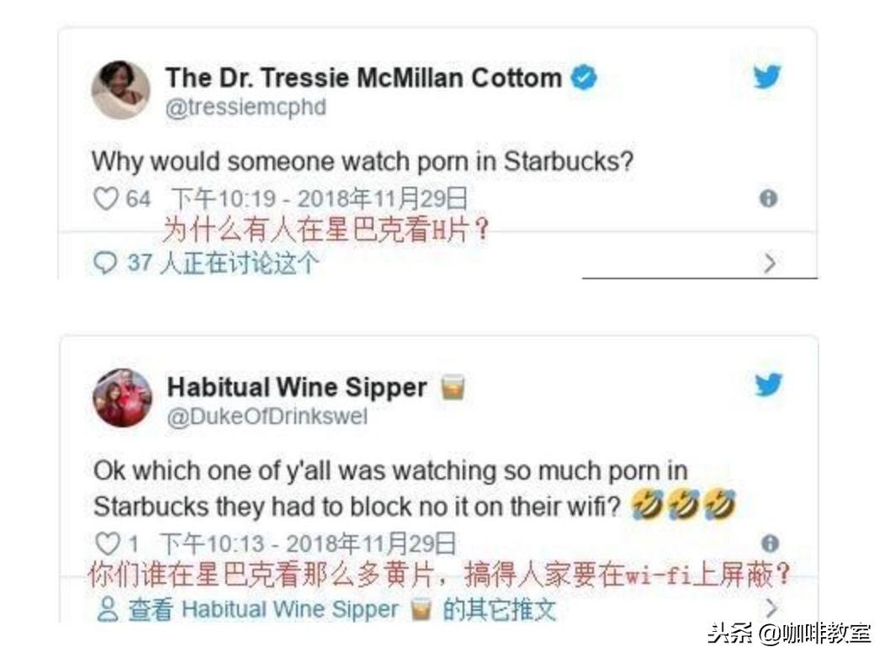This screenshot has width=890, height=663.
Task: Open Habitual Wine Sipper's profile avatar
Action: (123, 398)
